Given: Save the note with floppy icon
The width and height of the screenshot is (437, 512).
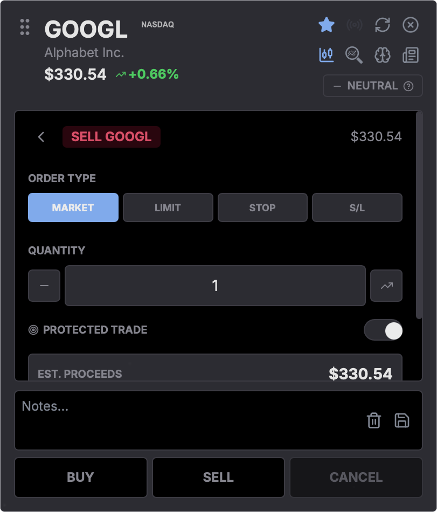Looking at the screenshot, I should coord(402,420).
